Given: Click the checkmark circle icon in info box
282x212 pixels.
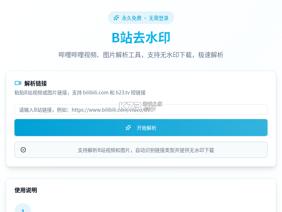Looking at the screenshot, I should 23,150.
